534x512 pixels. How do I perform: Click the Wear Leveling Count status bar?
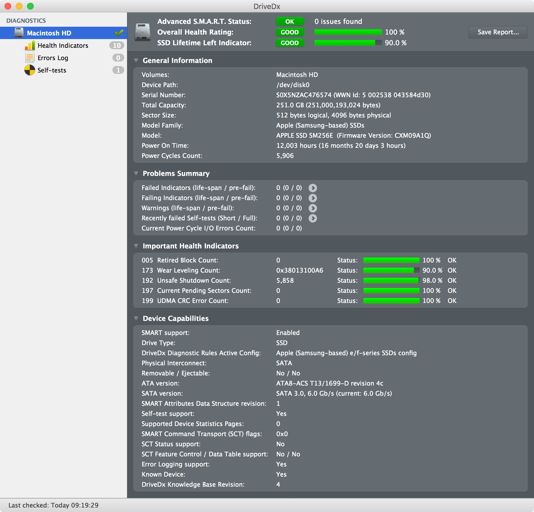coord(391,270)
